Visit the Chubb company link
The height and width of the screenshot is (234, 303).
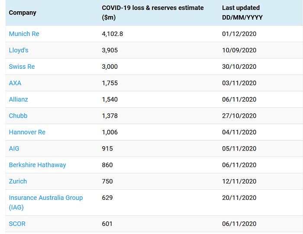[18, 116]
